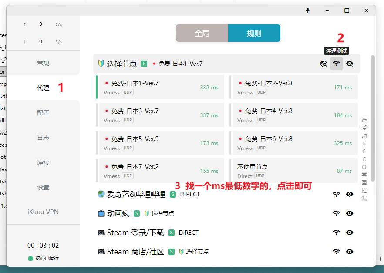
Task: Test latency for 爱奇艺&哔哩哔哩 group
Action: coord(336,194)
